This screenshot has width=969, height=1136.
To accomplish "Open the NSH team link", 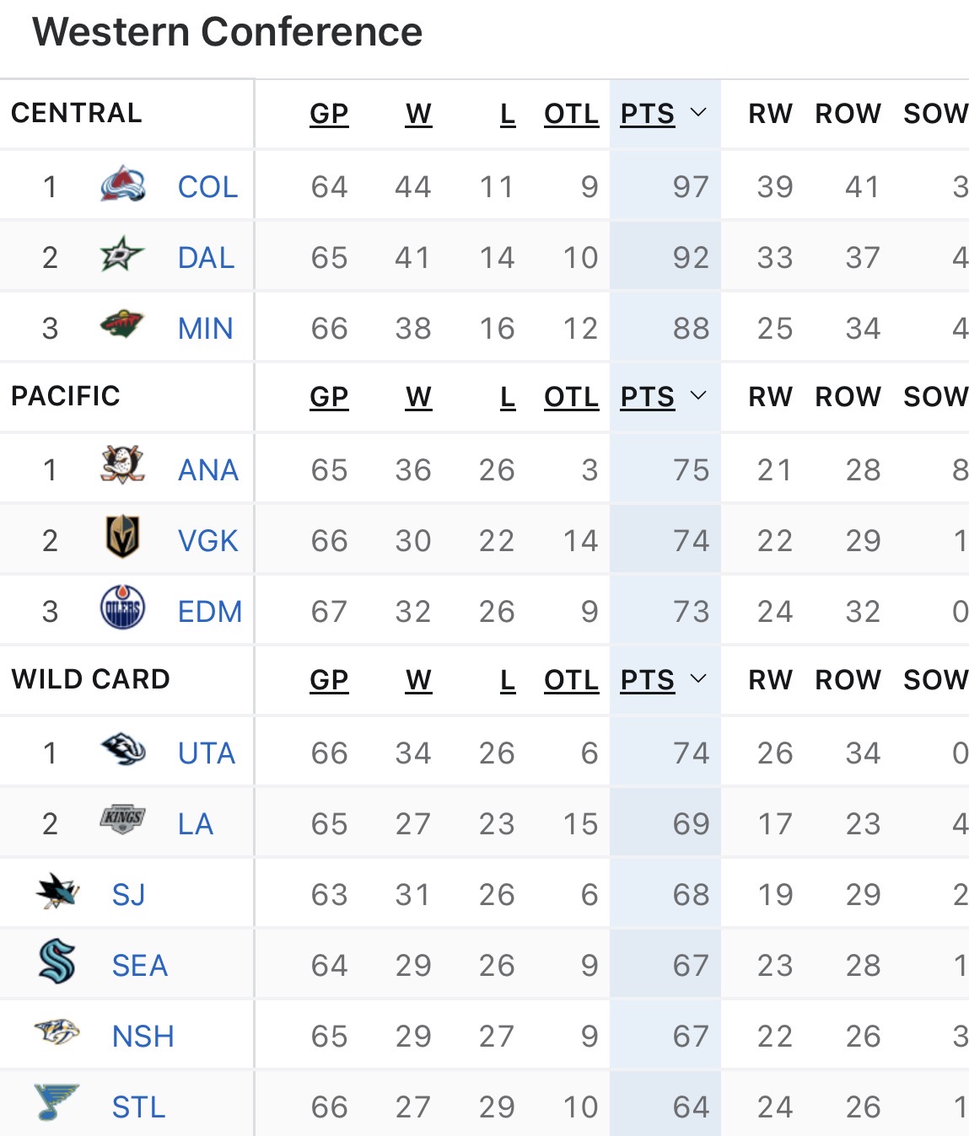I will pos(143,1036).
